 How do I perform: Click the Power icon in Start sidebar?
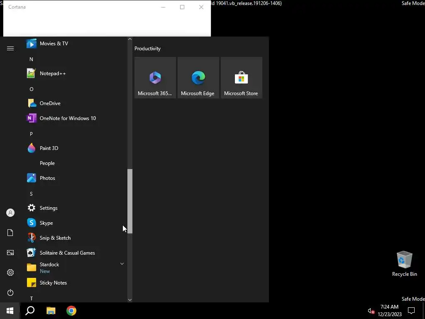[x=10, y=292]
